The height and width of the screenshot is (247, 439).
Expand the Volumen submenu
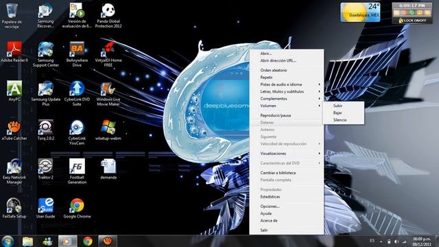click(287, 106)
